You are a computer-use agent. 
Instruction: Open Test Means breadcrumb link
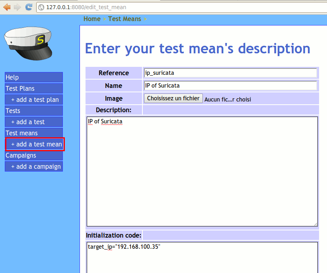[125, 19]
